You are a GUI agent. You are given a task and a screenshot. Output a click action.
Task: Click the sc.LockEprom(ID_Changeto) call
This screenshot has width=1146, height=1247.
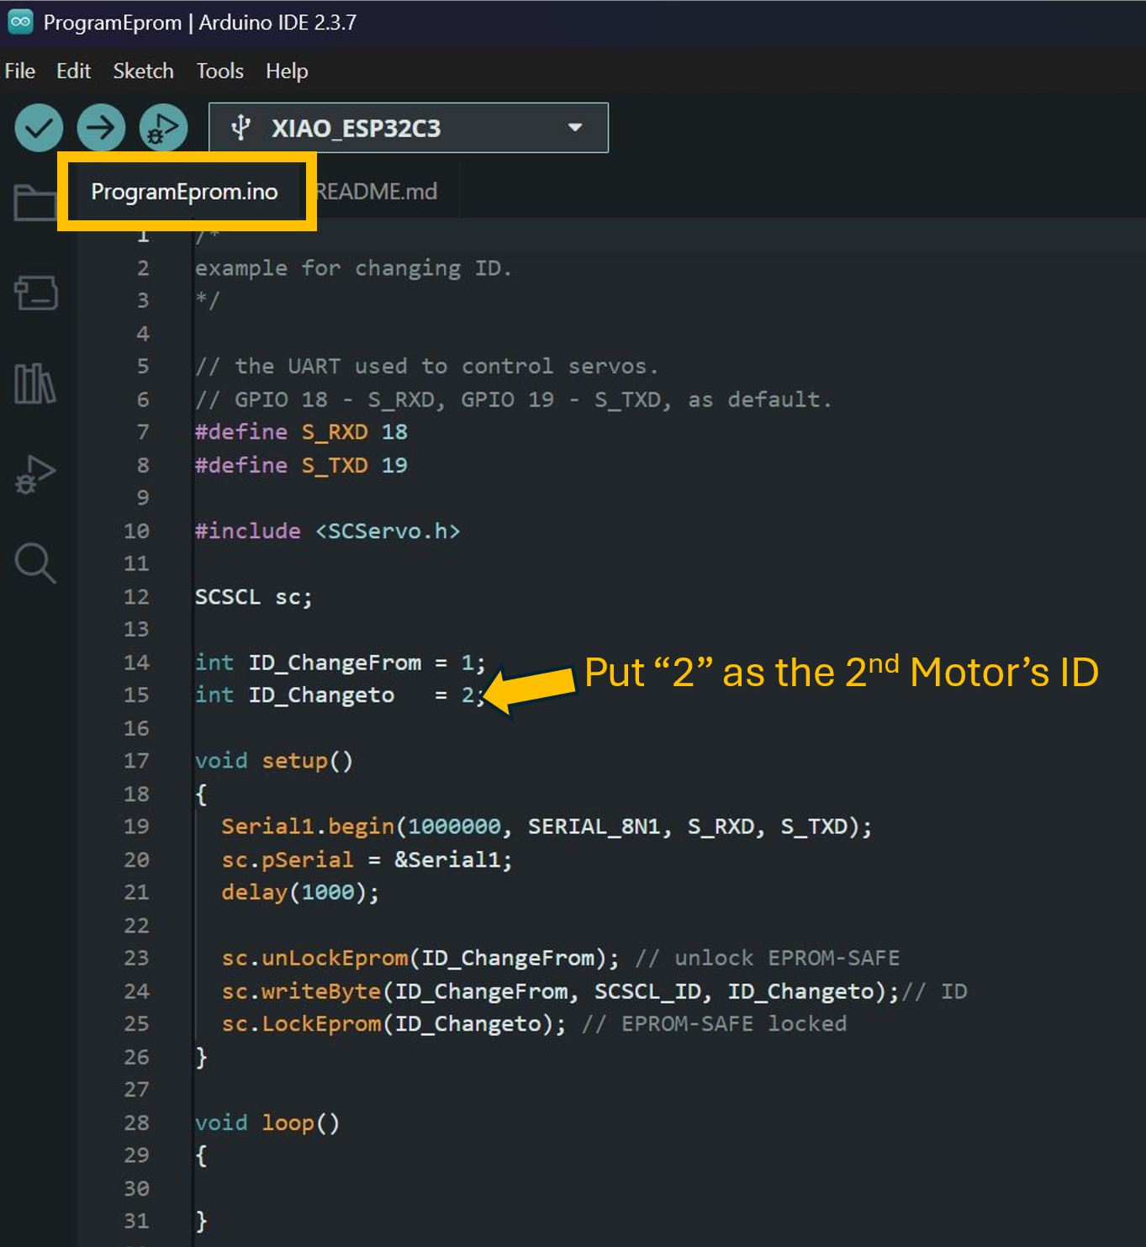tap(393, 1024)
